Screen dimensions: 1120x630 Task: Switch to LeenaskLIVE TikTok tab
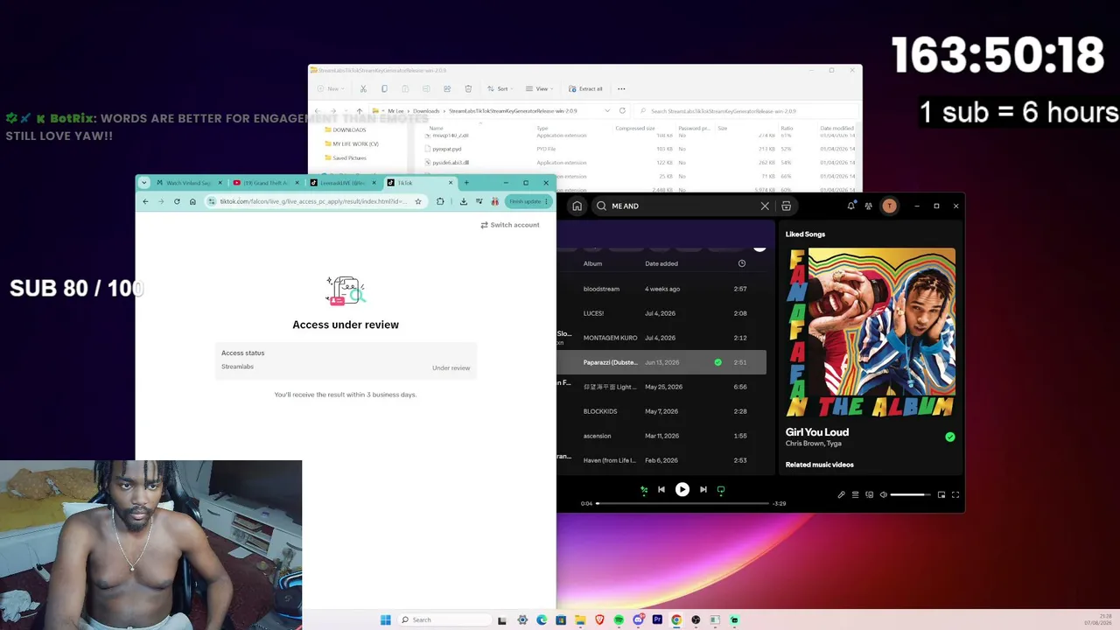pyautogui.click(x=343, y=183)
